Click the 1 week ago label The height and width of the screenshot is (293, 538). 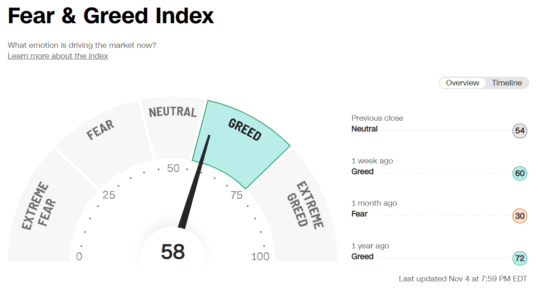[x=372, y=161]
